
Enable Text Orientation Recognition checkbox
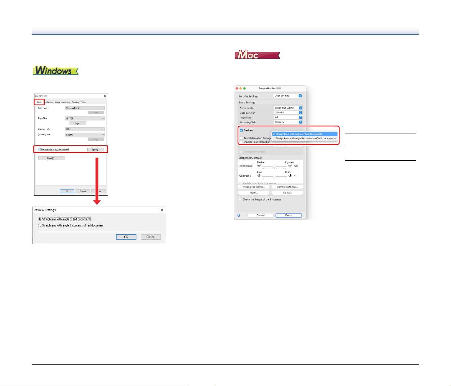tap(241, 138)
